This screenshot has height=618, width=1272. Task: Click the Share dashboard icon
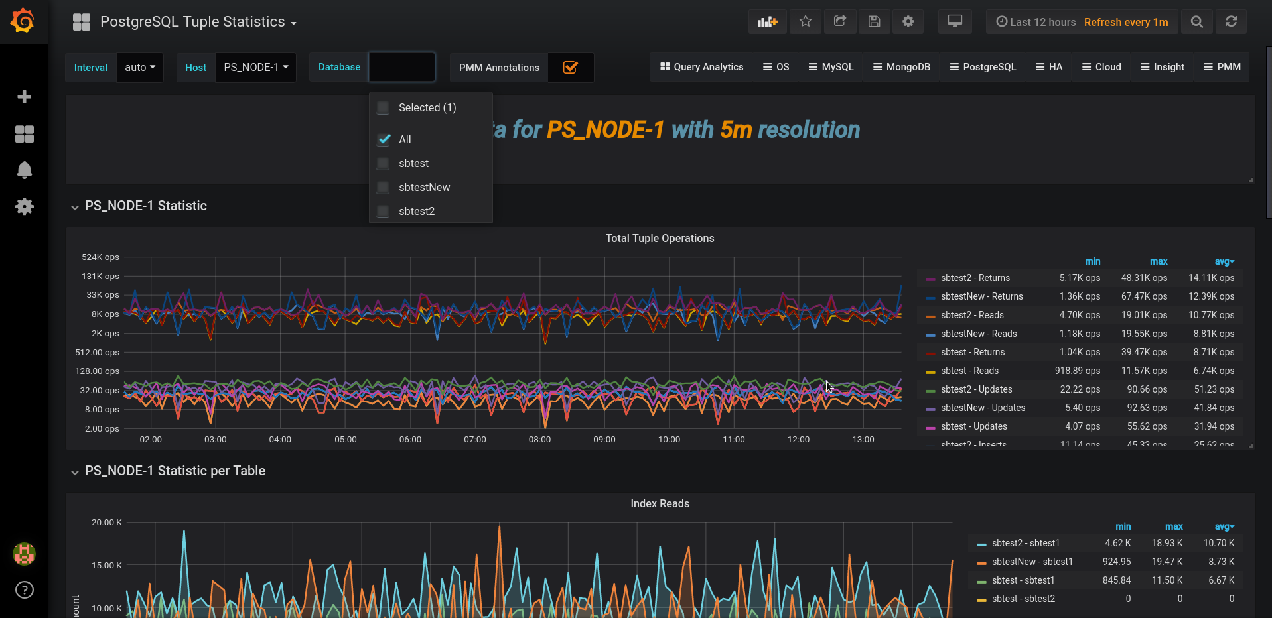tap(840, 22)
